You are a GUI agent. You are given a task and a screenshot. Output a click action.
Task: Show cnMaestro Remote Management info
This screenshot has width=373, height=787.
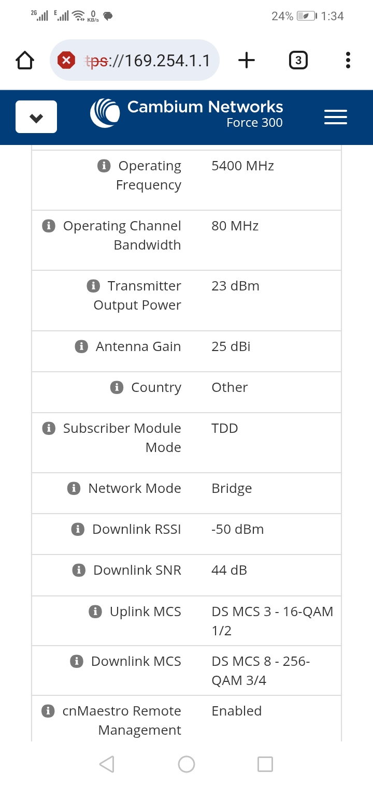point(48,711)
